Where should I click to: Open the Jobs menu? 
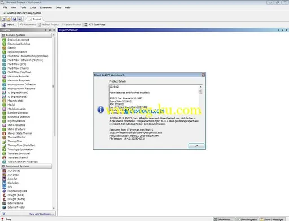[x=59, y=8]
